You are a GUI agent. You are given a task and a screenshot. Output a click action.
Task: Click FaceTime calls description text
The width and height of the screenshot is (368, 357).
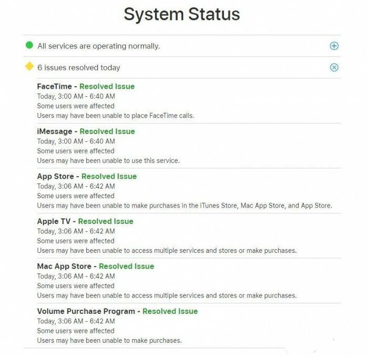[116, 116]
